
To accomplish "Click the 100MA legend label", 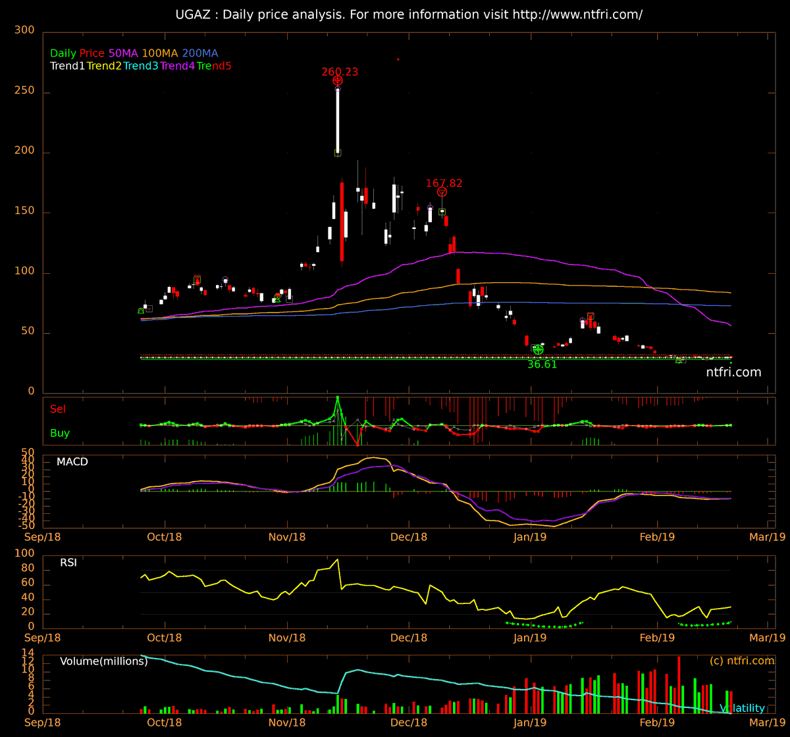I will [159, 53].
